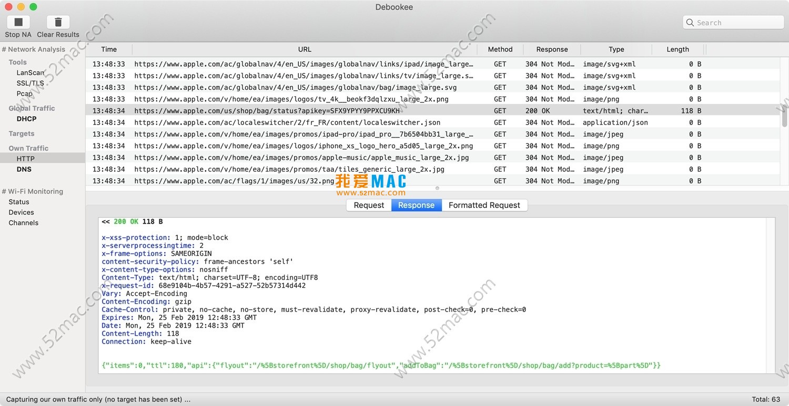The image size is (789, 406).
Task: Click the 200 OK response cell
Action: coord(538,111)
